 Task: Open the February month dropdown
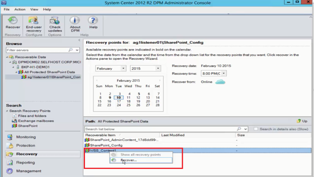[x=123, y=69]
